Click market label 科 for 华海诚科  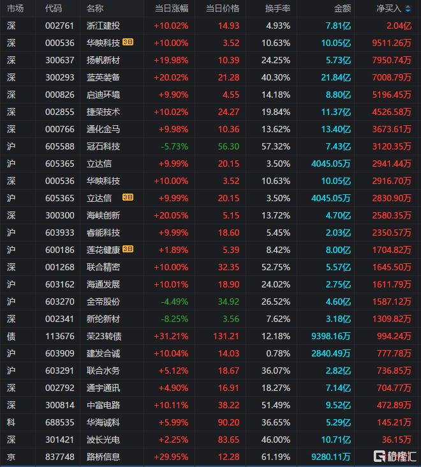point(11,423)
